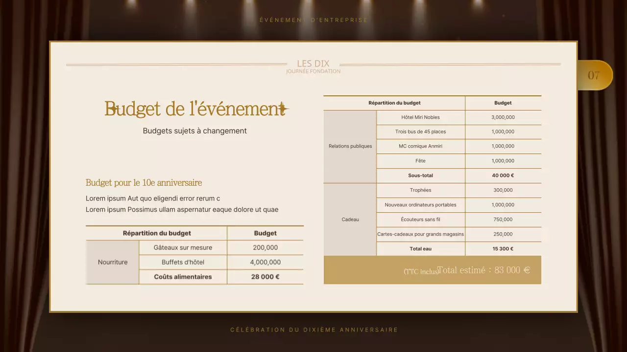Select the Coûts alimentaires total row
This screenshot has width=627, height=352.
[183, 277]
